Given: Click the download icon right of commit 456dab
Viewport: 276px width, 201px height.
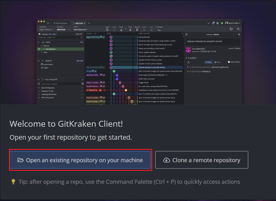Looking at the screenshot, I should click(x=239, y=35).
